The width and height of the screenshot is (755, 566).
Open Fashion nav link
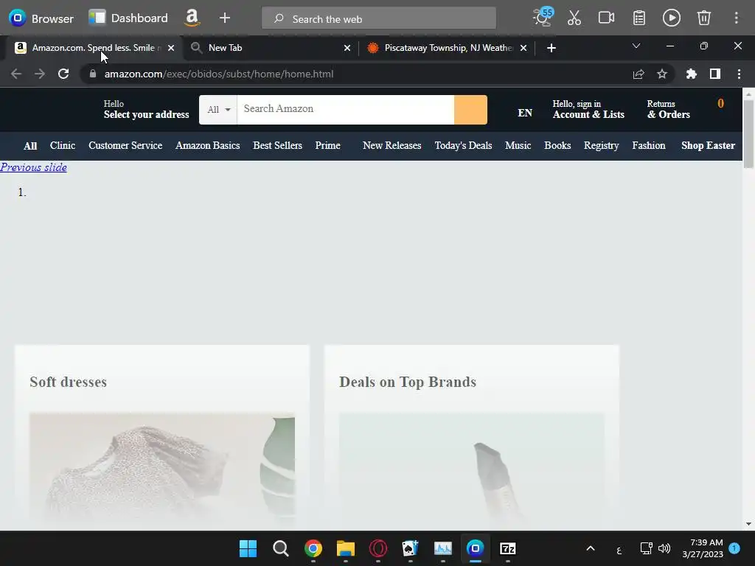tap(649, 145)
